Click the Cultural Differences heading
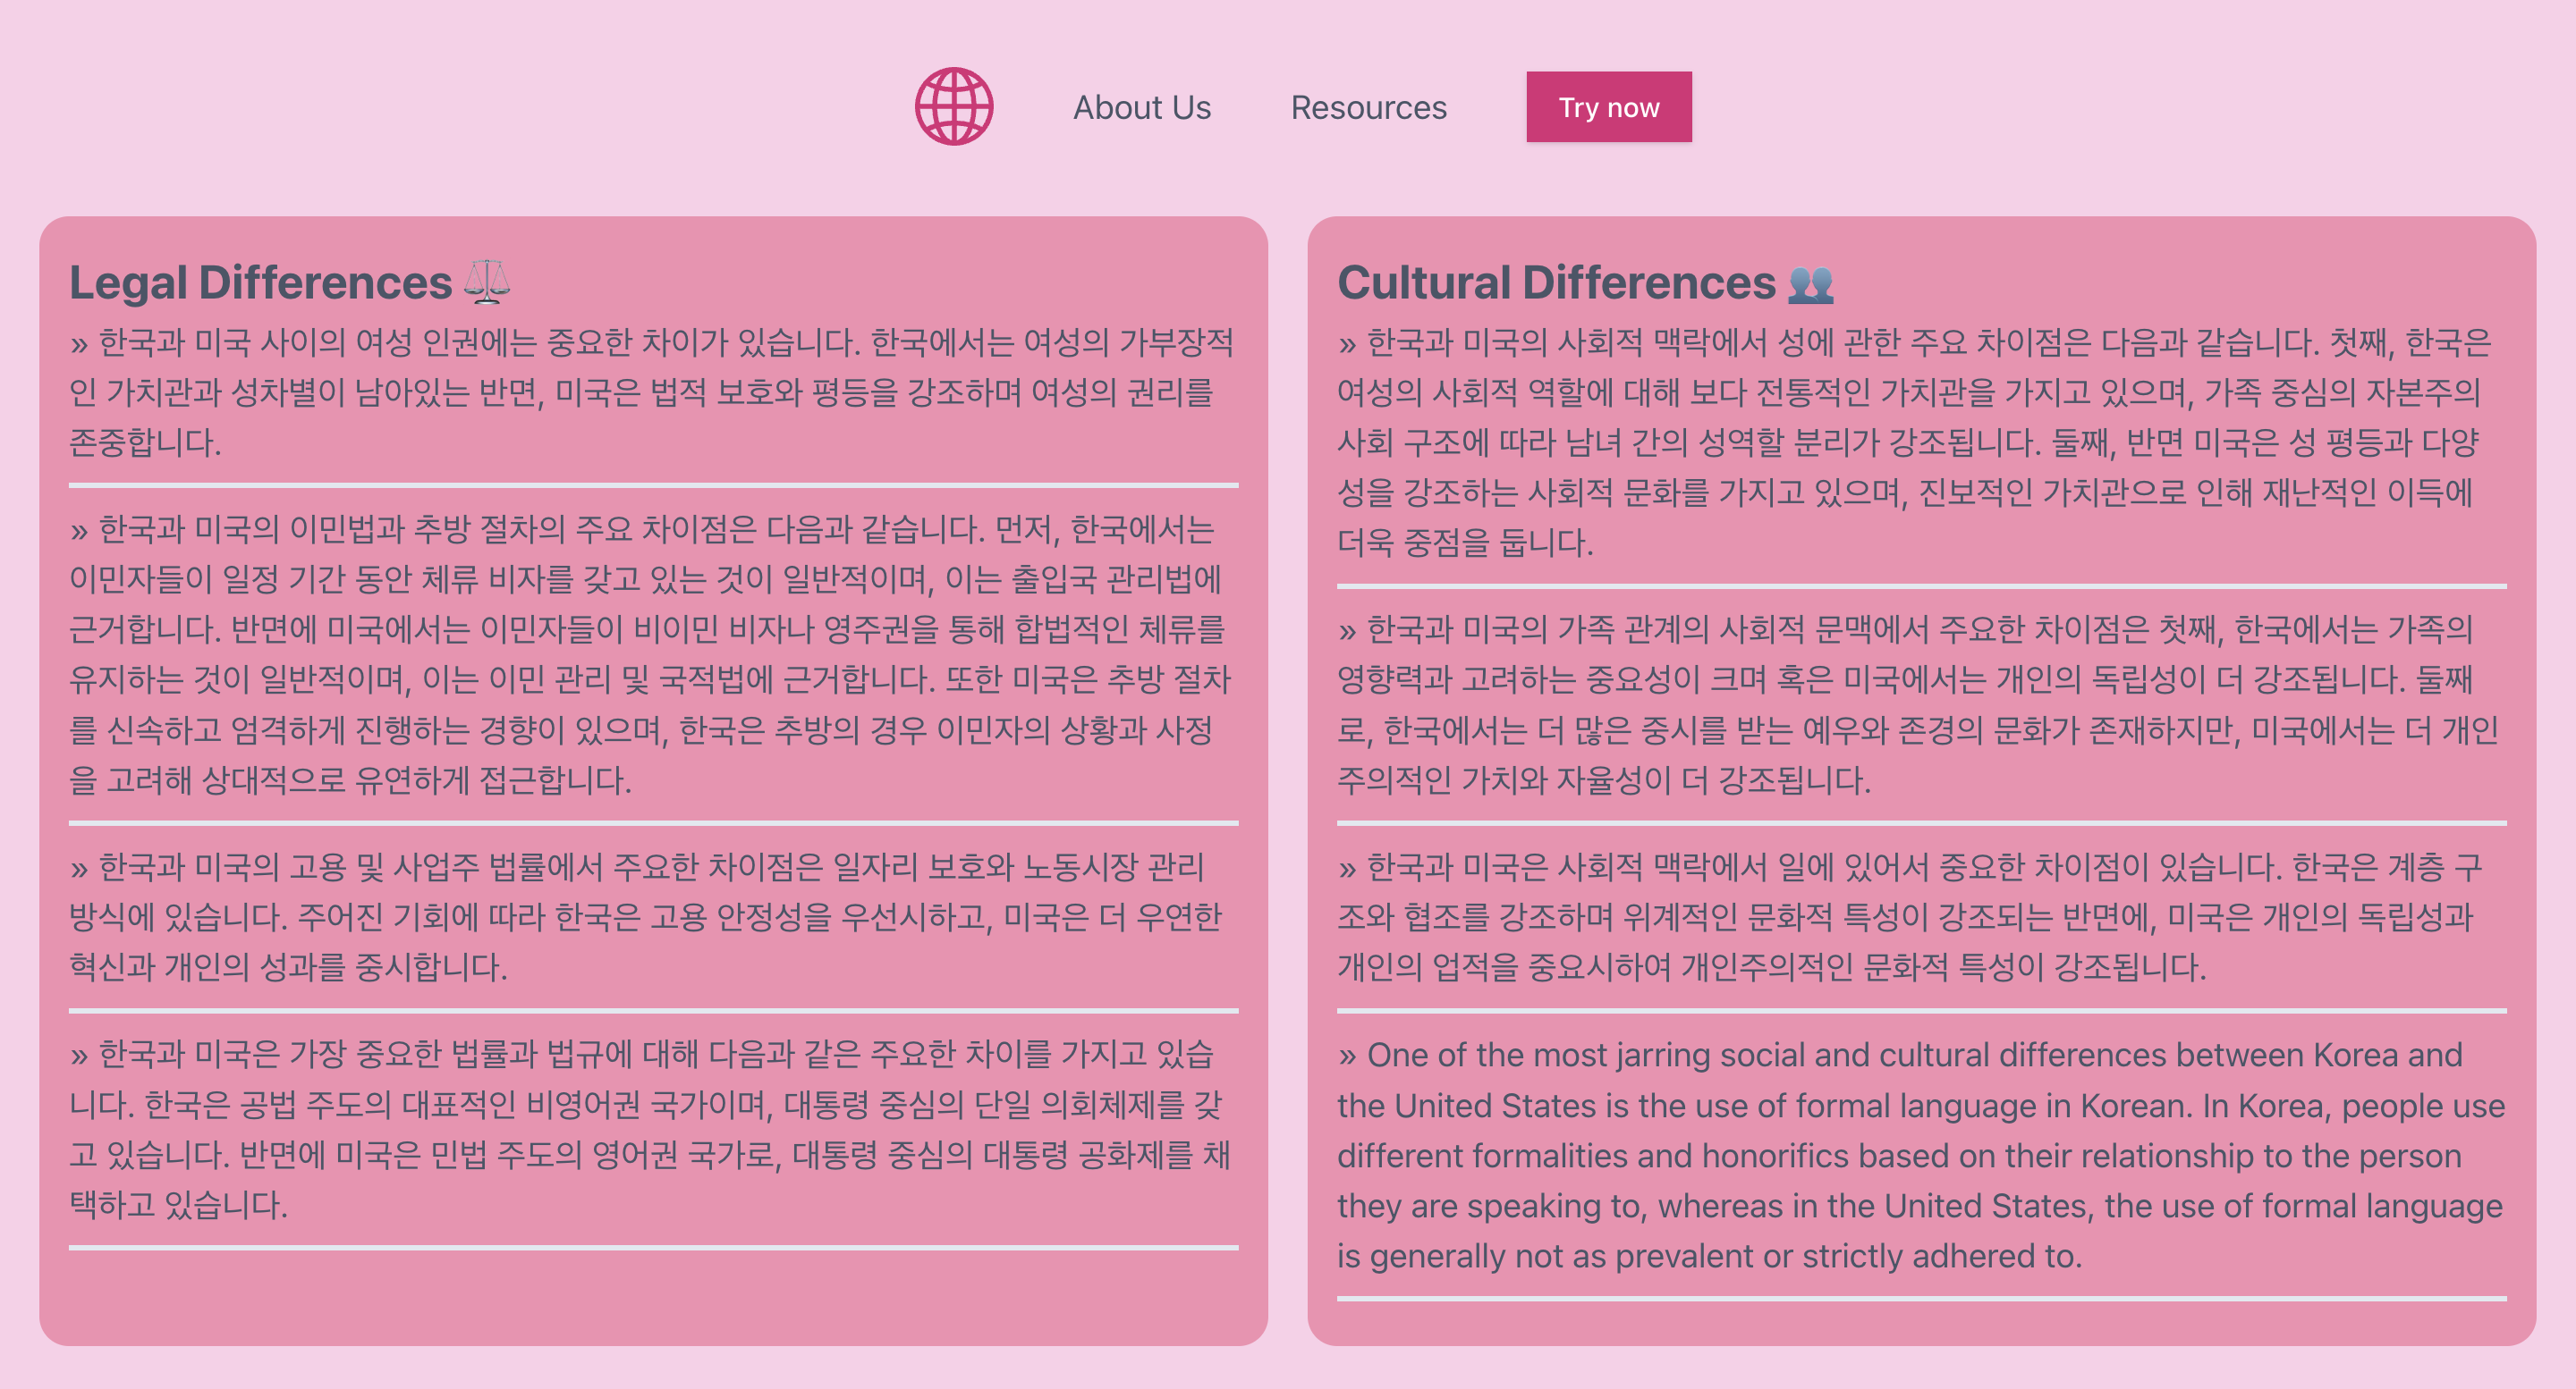This screenshot has height=1389, width=2576. 1556,282
